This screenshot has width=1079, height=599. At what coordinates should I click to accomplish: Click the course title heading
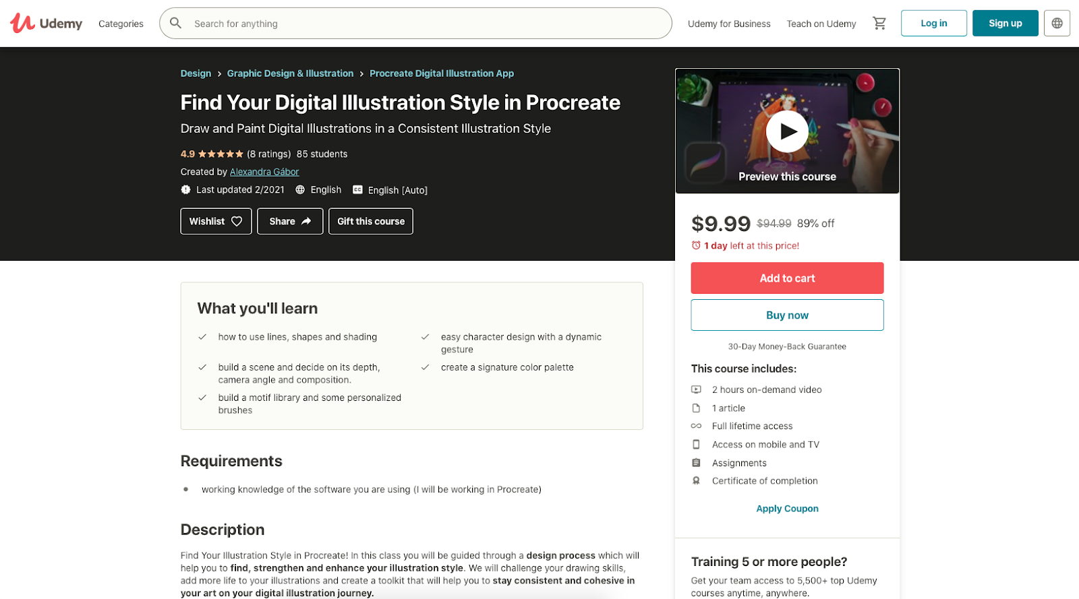[401, 102]
